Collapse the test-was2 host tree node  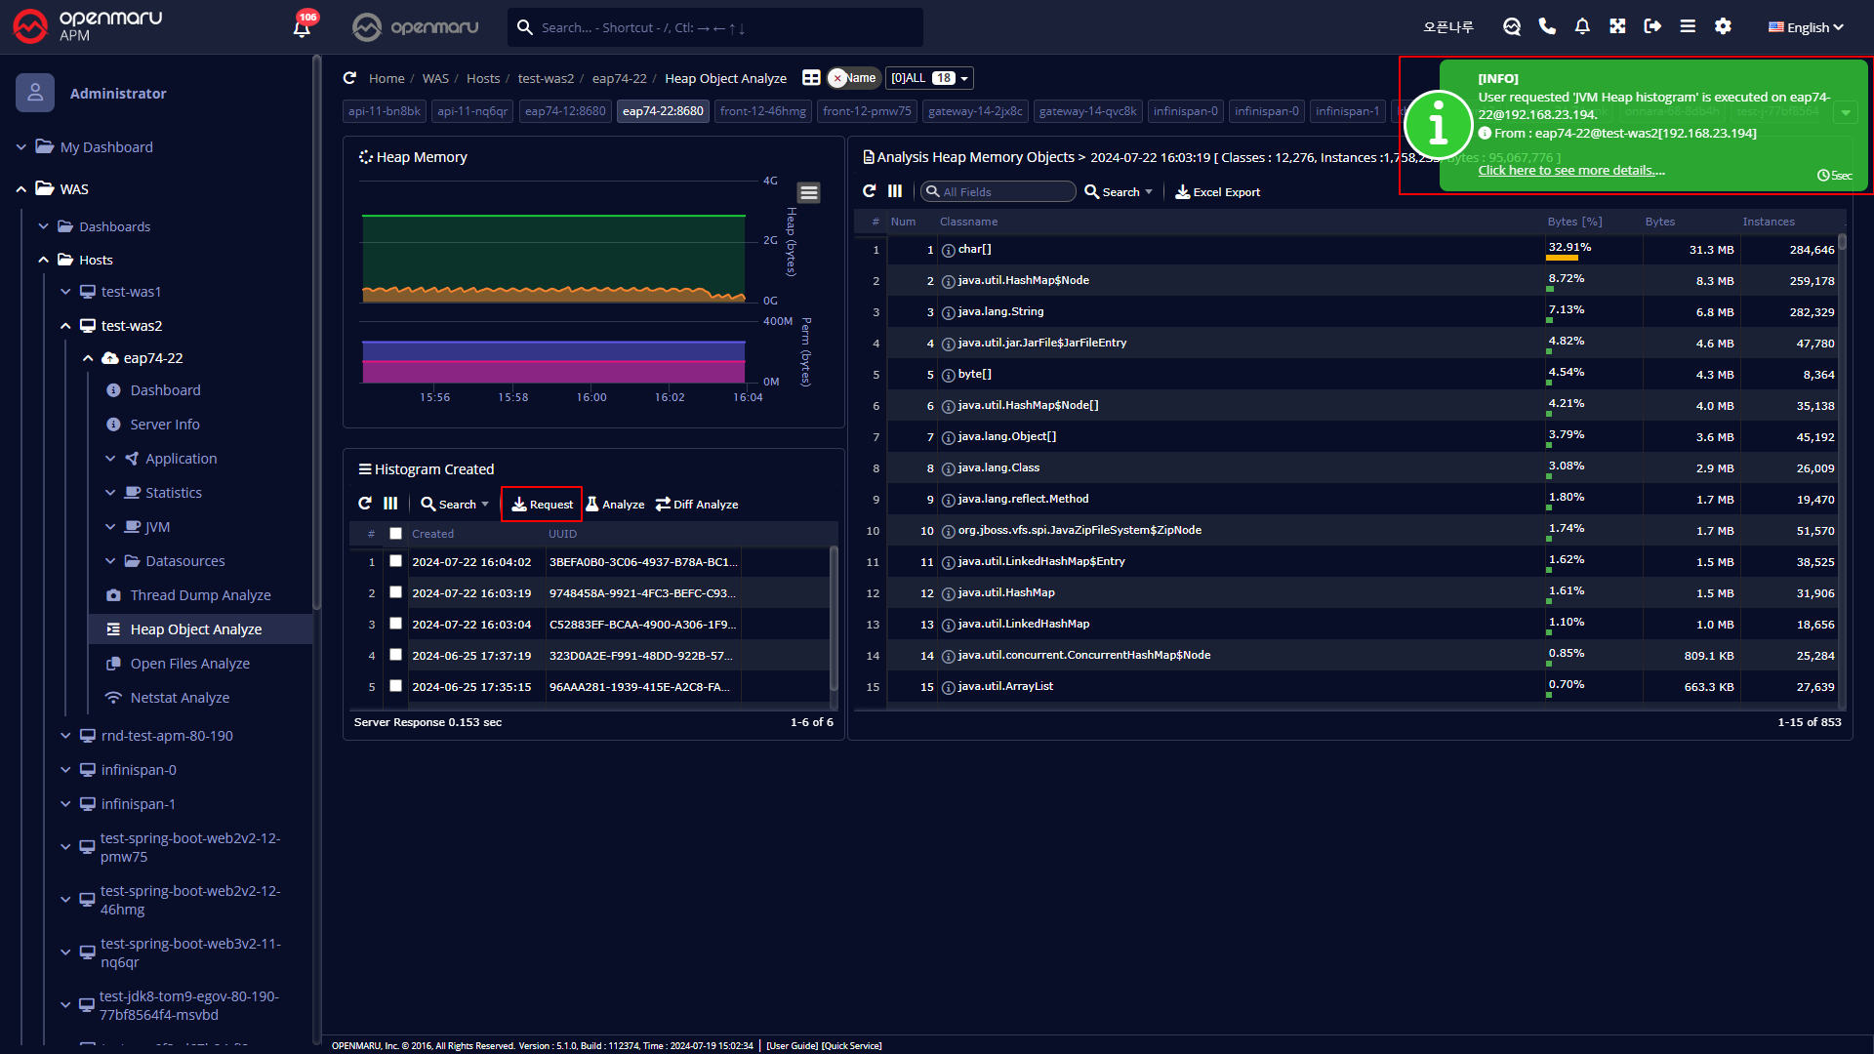[x=65, y=326]
